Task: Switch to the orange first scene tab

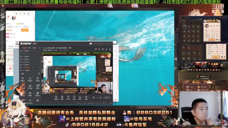Action: [x=25, y=48]
